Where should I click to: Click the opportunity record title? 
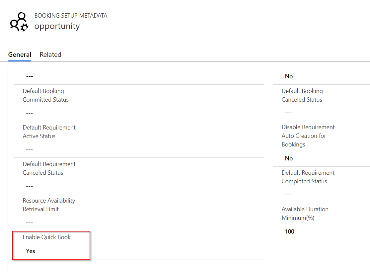[x=57, y=26]
